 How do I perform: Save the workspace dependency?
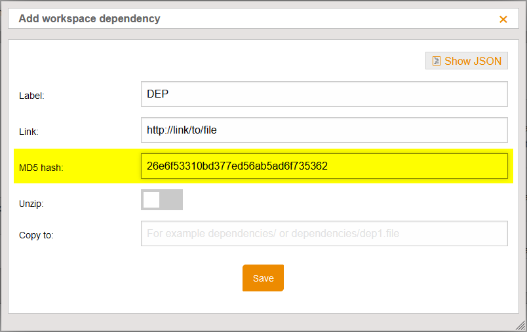click(263, 278)
